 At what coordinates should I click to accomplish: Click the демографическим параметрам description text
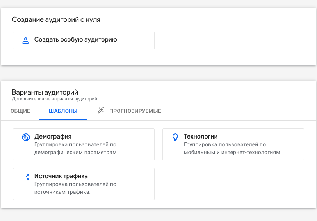(75, 152)
